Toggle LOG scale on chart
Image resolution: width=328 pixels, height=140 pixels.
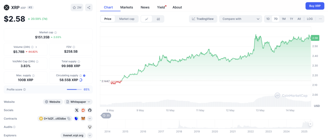310,19
